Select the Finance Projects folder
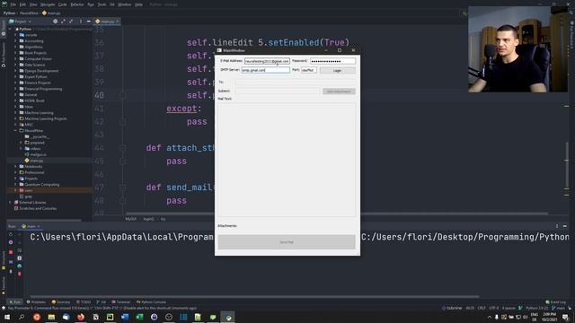Screen dimensions: 575x323 [38, 83]
